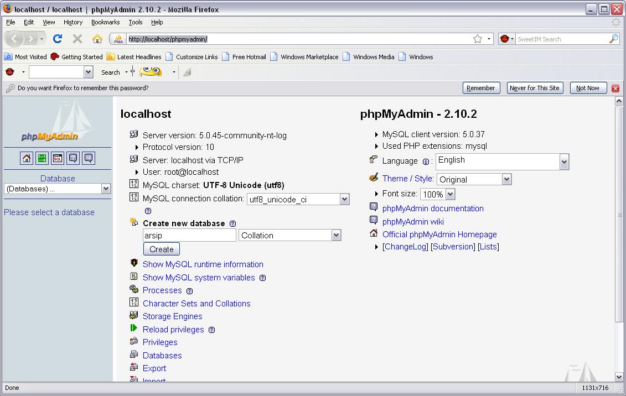Viewport: 626px width, 396px height.
Task: Click the new database name field containing arsip
Action: coord(189,235)
